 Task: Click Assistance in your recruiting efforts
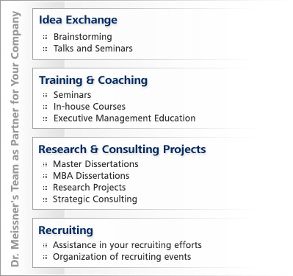tap(127, 245)
